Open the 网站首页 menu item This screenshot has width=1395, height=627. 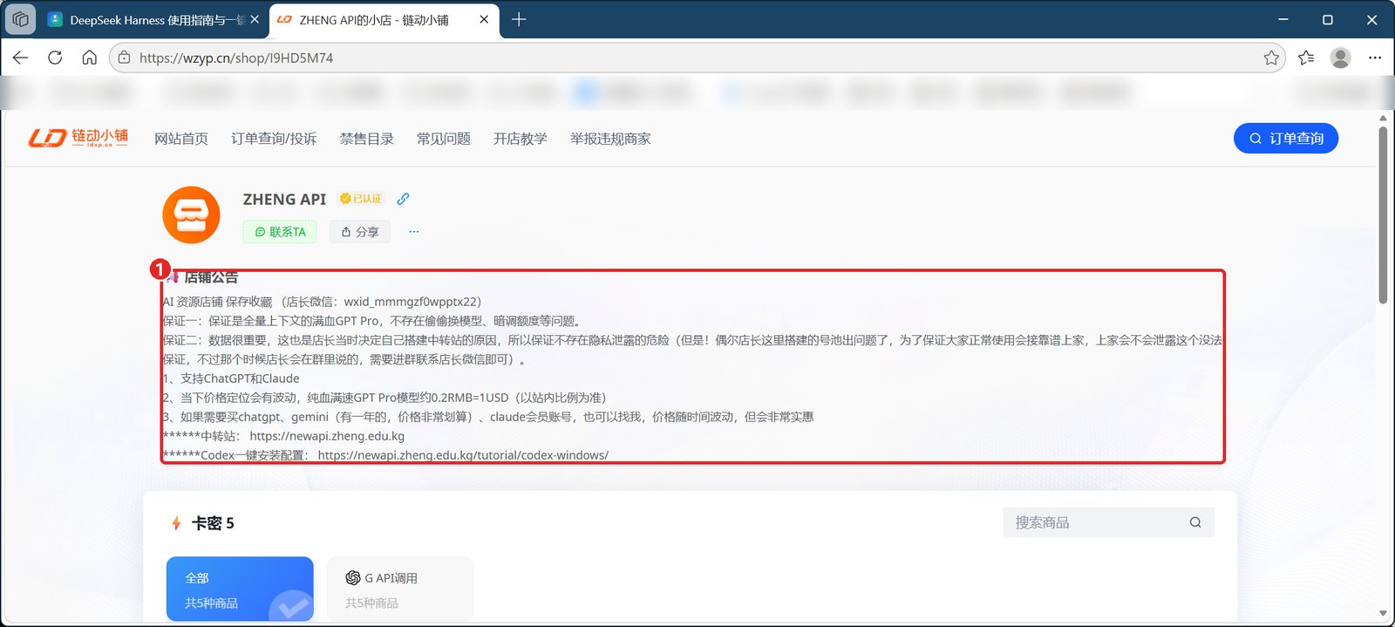click(x=181, y=139)
